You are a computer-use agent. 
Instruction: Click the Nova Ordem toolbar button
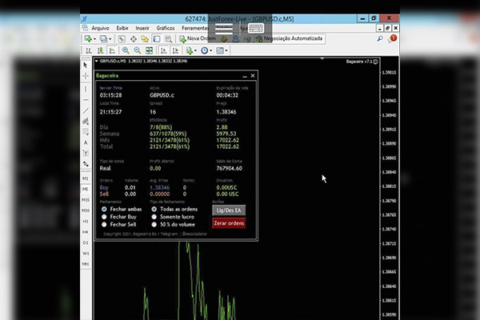[194, 38]
